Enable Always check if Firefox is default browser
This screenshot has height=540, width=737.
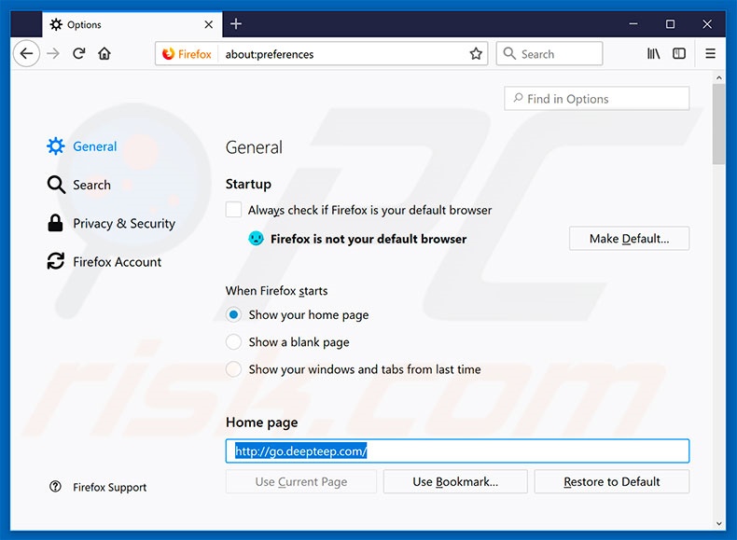point(233,210)
